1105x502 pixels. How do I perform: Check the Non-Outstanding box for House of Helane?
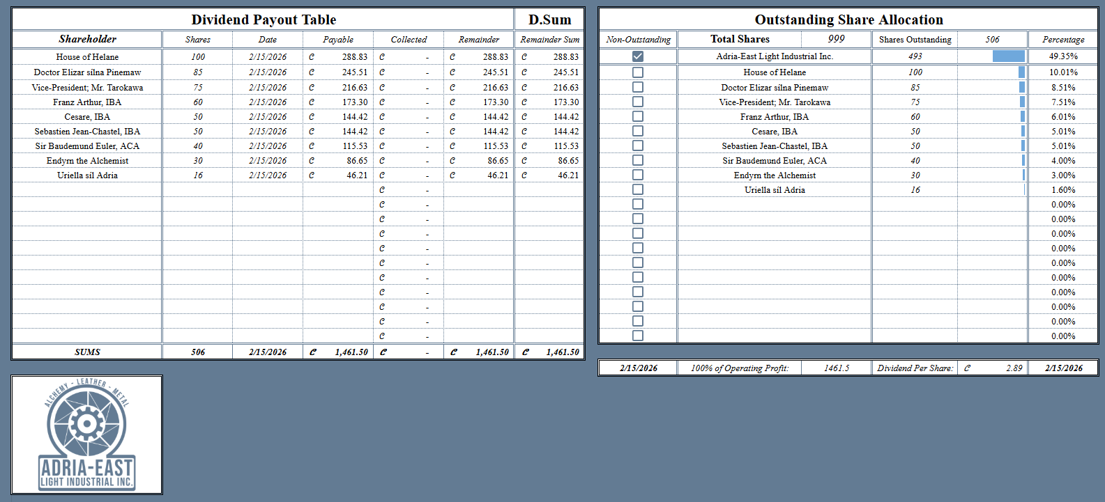638,72
